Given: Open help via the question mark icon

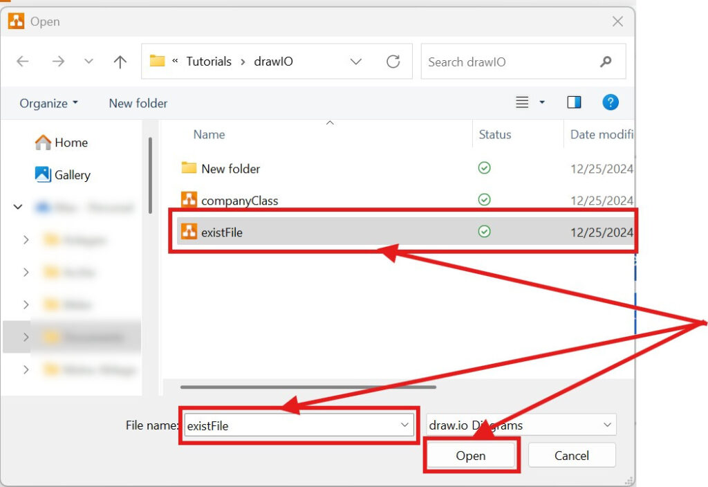Looking at the screenshot, I should [611, 102].
